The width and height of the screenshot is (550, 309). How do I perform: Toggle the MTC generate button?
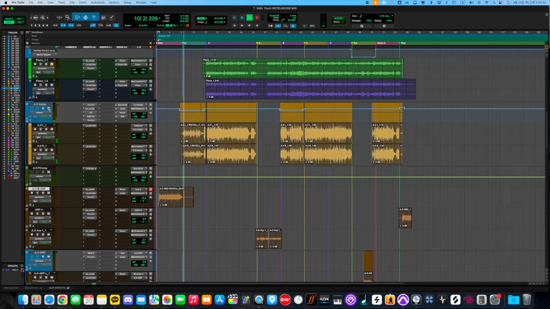[312, 26]
